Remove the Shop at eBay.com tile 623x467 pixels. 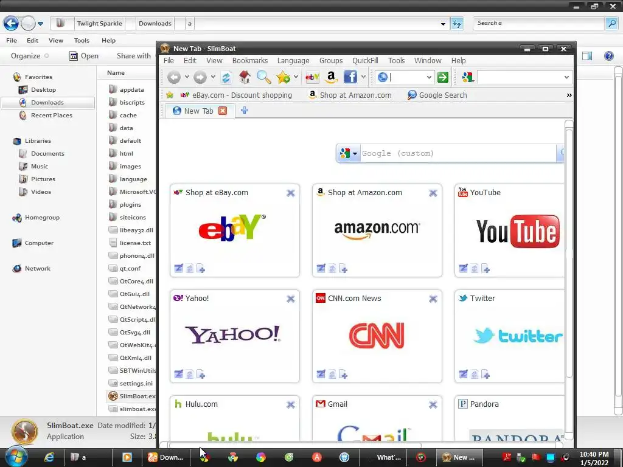pyautogui.click(x=291, y=193)
